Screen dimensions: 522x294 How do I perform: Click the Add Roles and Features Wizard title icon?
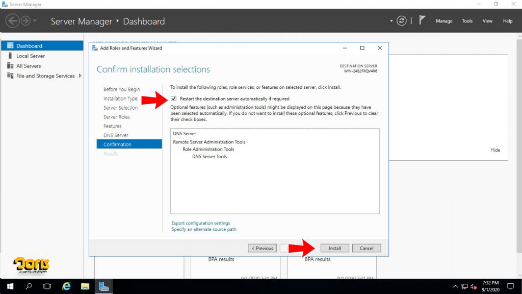[95, 48]
